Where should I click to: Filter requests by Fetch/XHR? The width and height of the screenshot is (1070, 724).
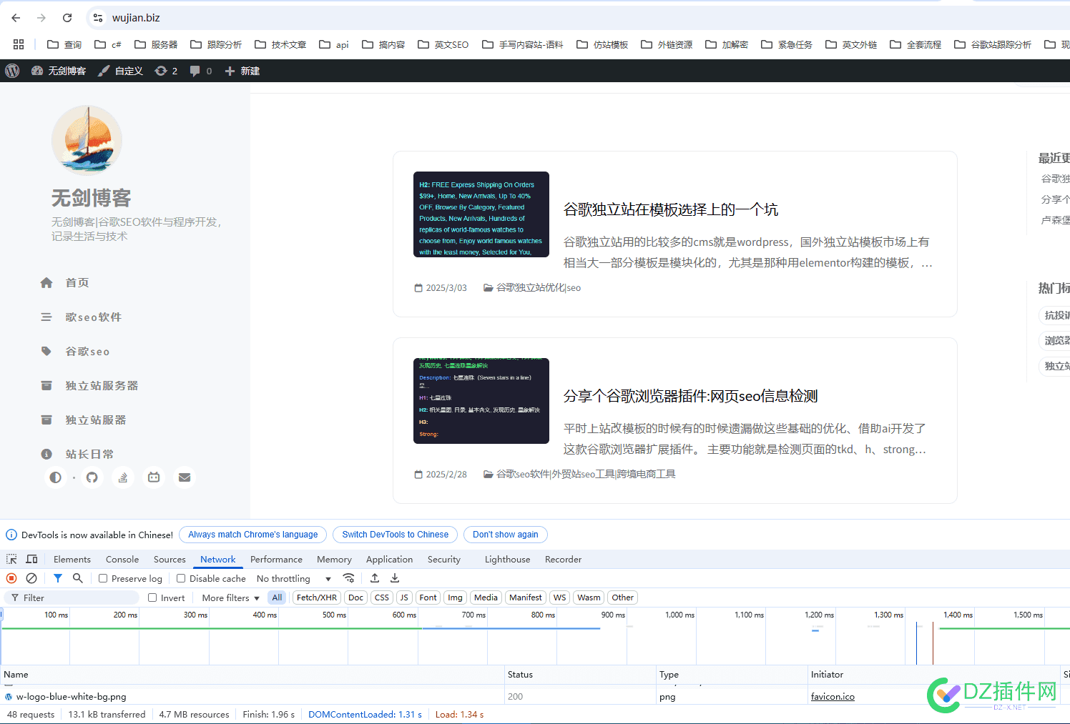pyautogui.click(x=317, y=597)
